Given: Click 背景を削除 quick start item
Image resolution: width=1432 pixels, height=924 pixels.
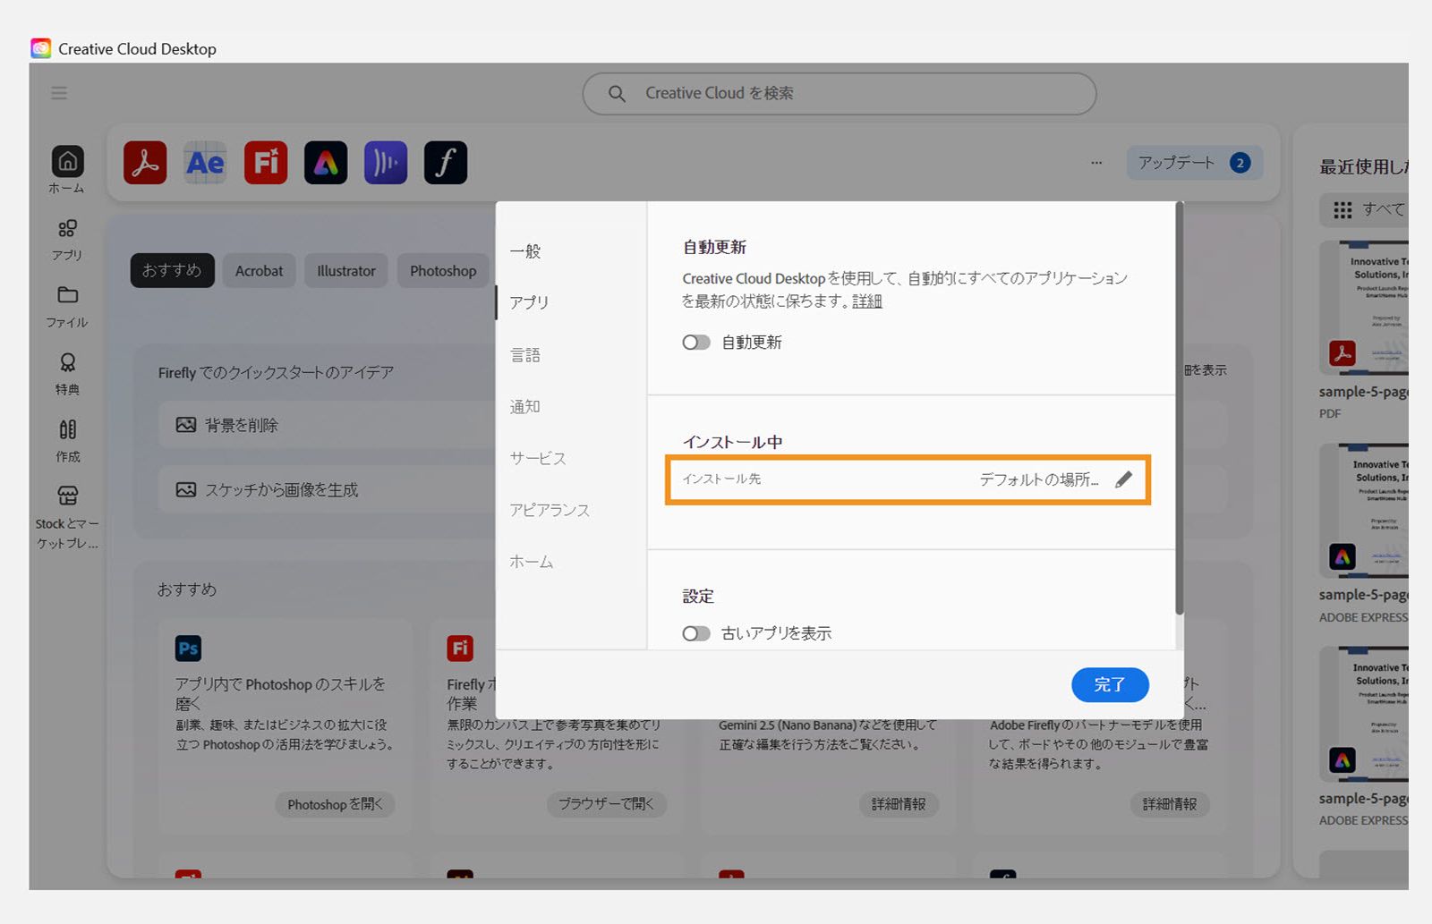Looking at the screenshot, I should tap(328, 425).
